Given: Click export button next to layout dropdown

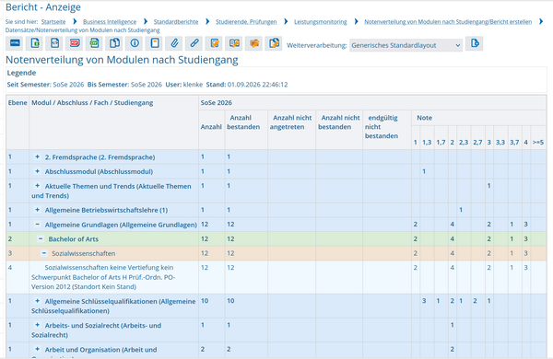Looking at the screenshot, I should coord(474,43).
